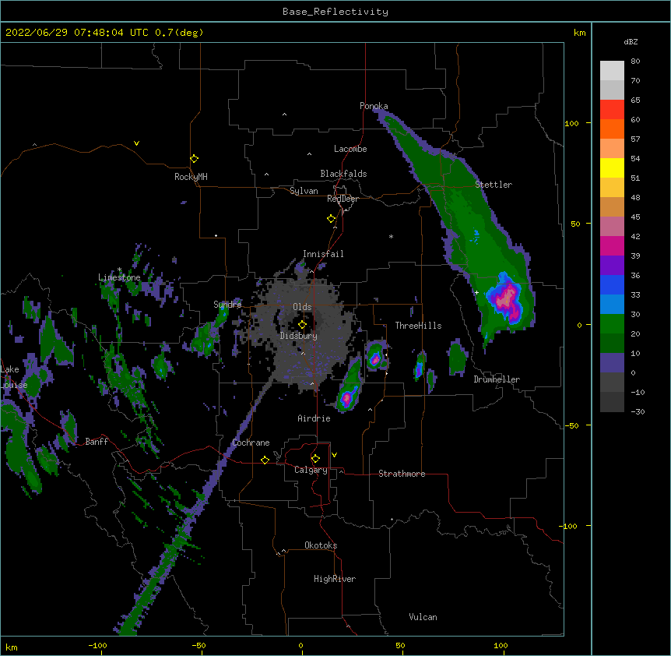671x656 pixels.
Task: Click the yellow marker southeast of Cochrane
Action: point(265,460)
